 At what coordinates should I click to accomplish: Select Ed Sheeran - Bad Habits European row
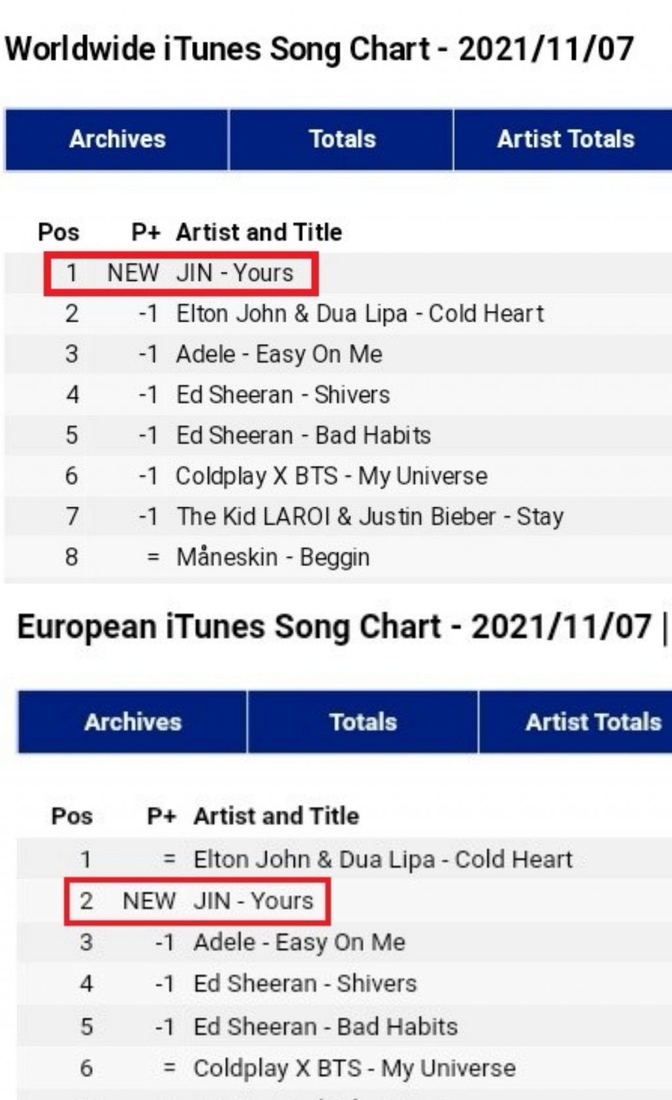tap(345, 1026)
